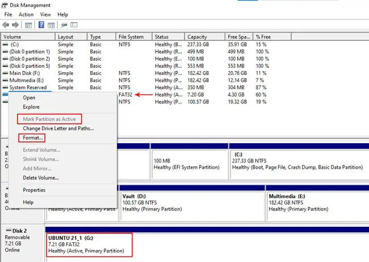Click the FAT32 file system cell

[125, 95]
